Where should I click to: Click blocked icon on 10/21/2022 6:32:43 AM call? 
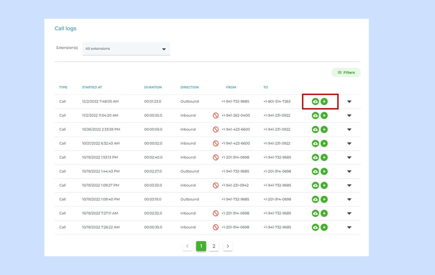[x=216, y=143]
